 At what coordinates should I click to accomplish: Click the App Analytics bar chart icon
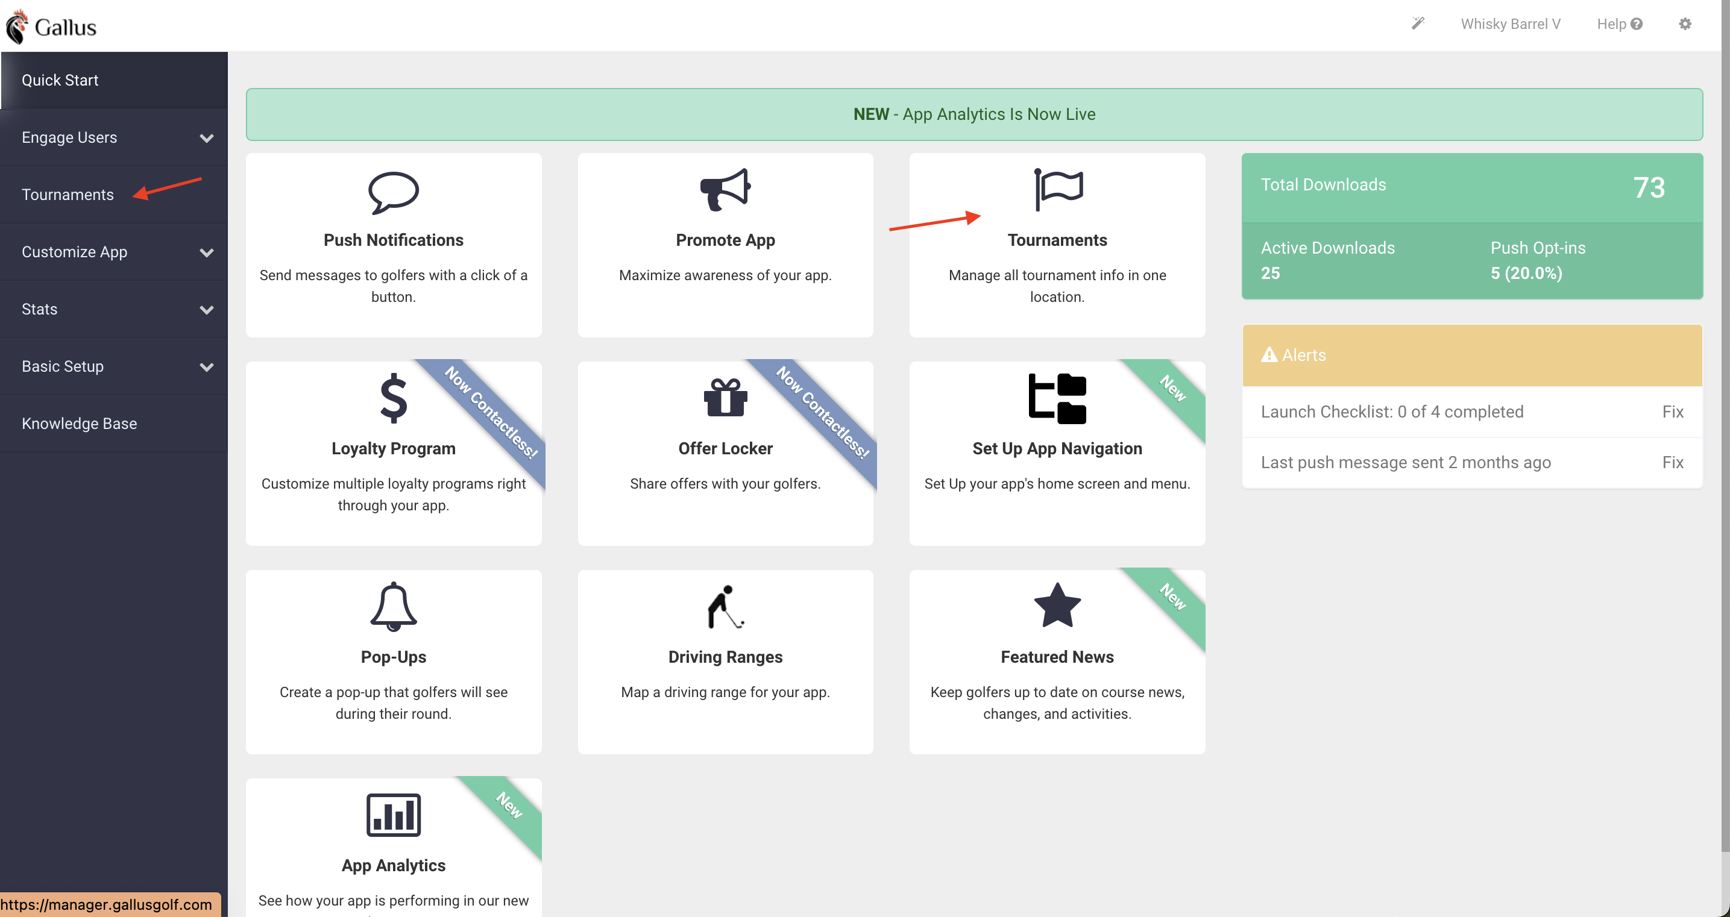click(x=394, y=815)
